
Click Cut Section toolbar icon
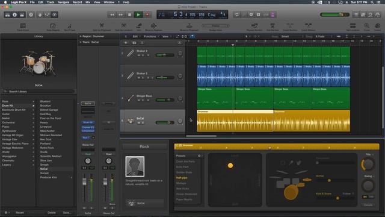tap(273, 26)
